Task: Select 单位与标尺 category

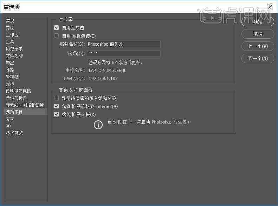Action: click(x=16, y=98)
